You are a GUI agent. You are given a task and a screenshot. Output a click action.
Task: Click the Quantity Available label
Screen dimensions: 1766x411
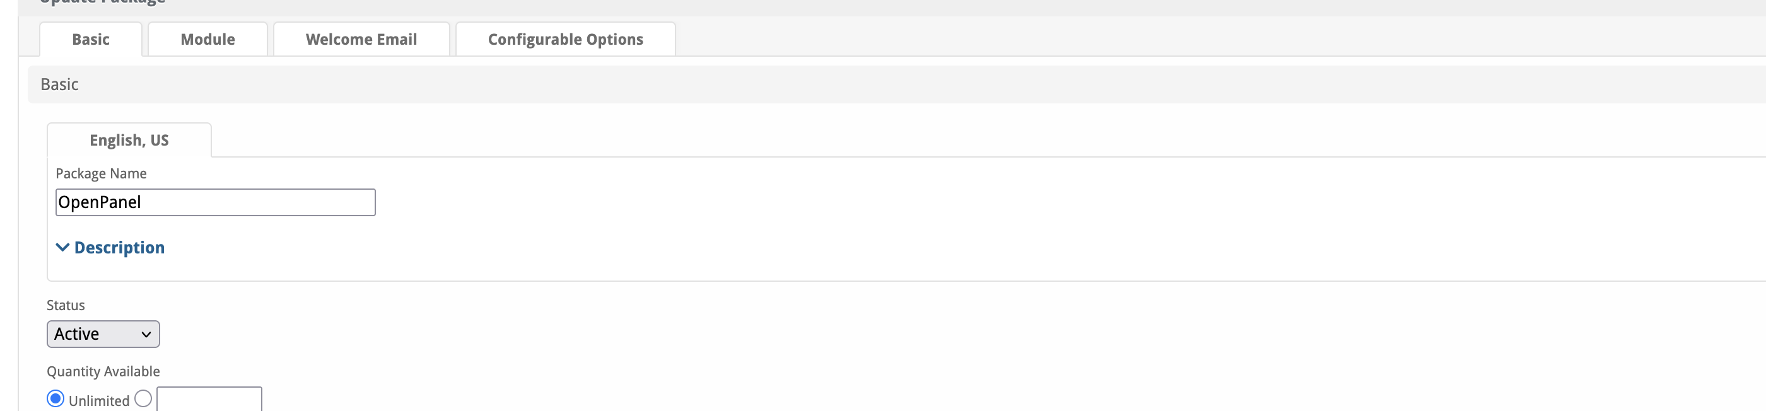click(x=103, y=371)
